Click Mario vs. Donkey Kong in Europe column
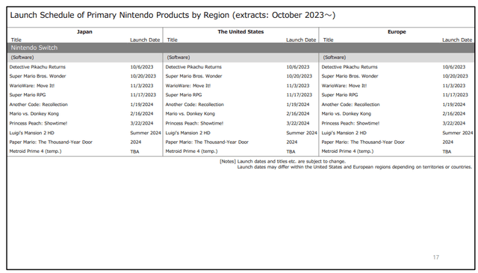The height and width of the screenshot is (273, 478). [346, 113]
